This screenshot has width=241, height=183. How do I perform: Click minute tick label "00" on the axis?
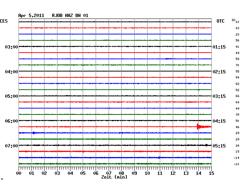tap(19, 173)
